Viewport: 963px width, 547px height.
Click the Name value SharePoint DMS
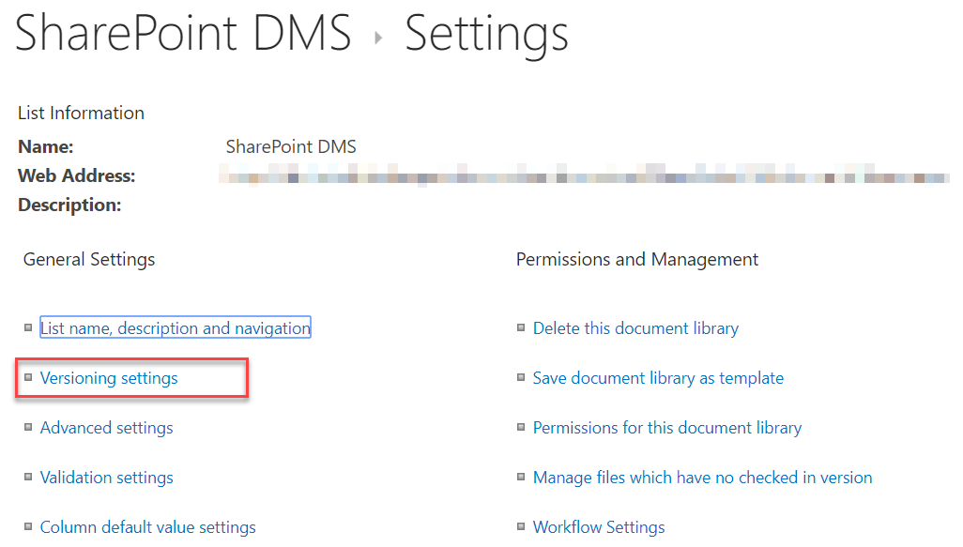pos(291,146)
